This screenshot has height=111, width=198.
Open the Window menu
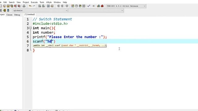57,2
